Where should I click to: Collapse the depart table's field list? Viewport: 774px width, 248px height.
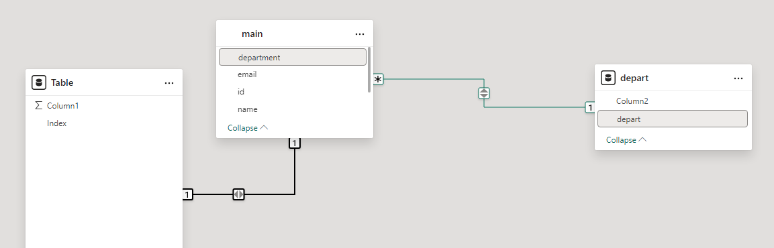coord(626,140)
